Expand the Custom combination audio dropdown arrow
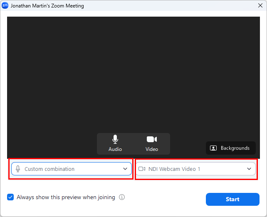This screenshot has width=267, height=217. click(x=125, y=169)
